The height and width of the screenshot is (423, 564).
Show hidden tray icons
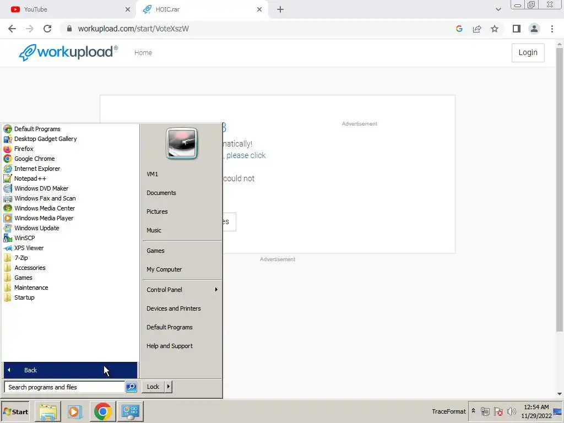tap(473, 411)
